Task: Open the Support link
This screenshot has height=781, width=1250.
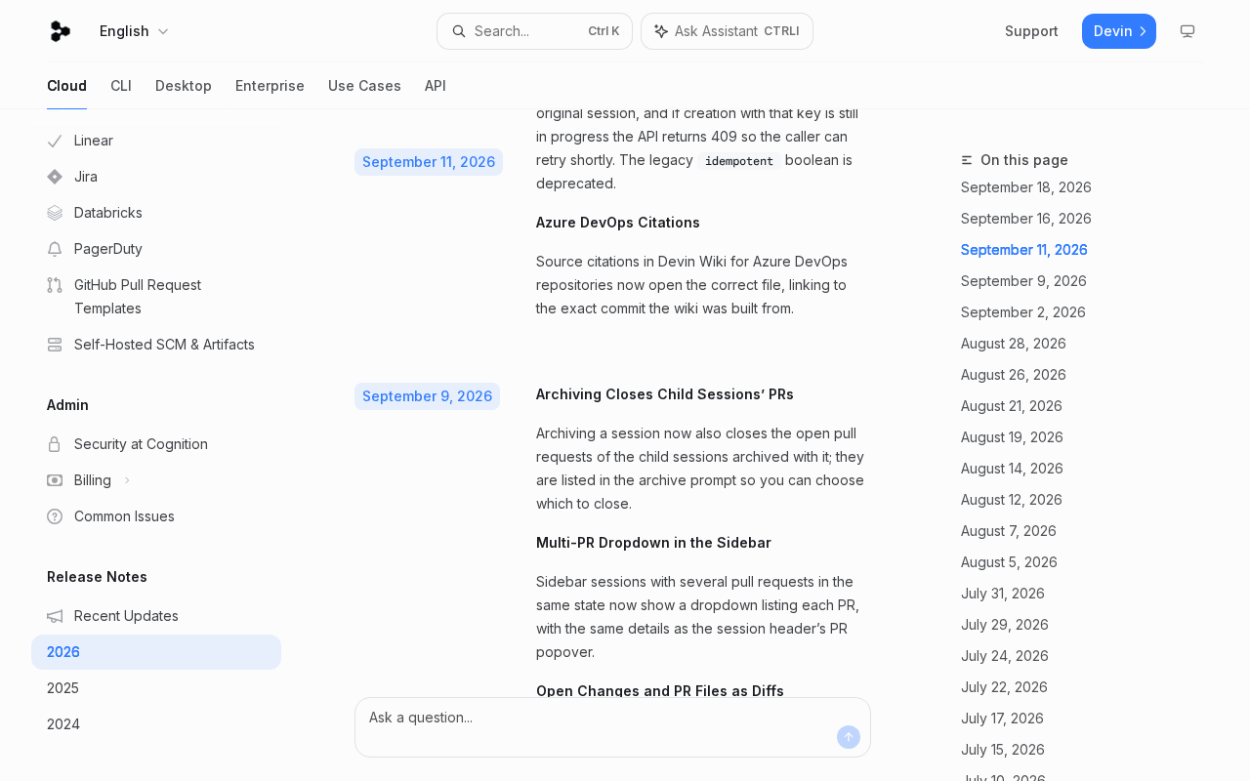Action: [1031, 31]
